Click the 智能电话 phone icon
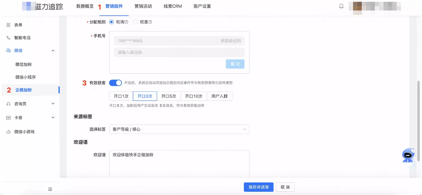This screenshot has height=195, width=422. pyautogui.click(x=8, y=38)
